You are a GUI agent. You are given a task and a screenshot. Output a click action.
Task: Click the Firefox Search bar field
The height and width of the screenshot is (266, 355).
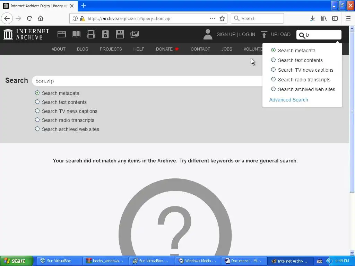(x=257, y=18)
